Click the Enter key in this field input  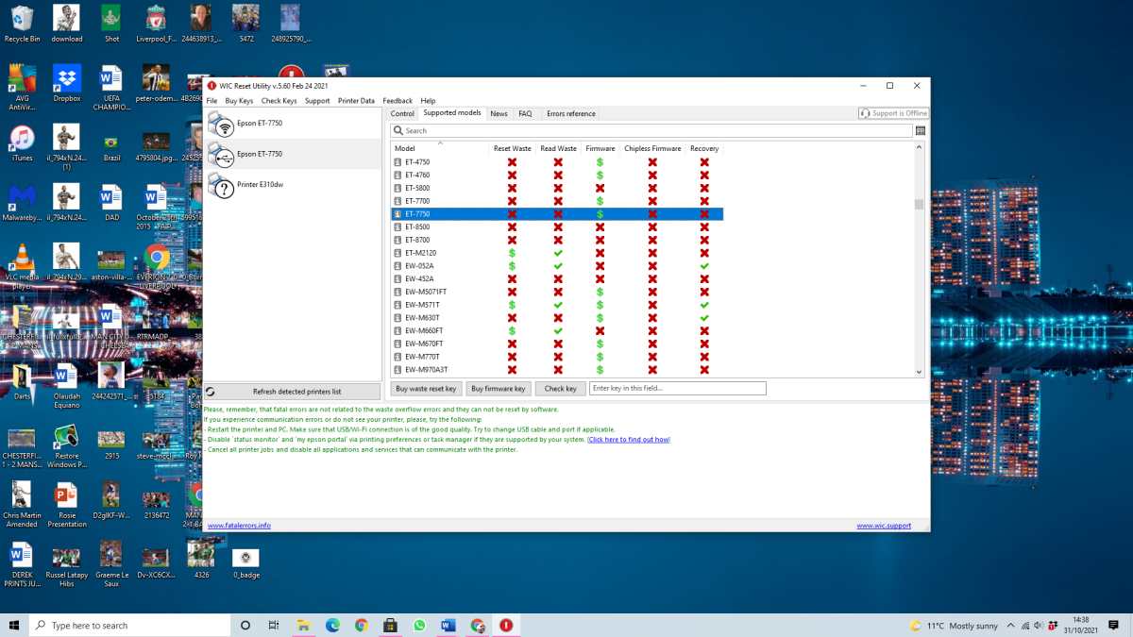[x=677, y=389]
